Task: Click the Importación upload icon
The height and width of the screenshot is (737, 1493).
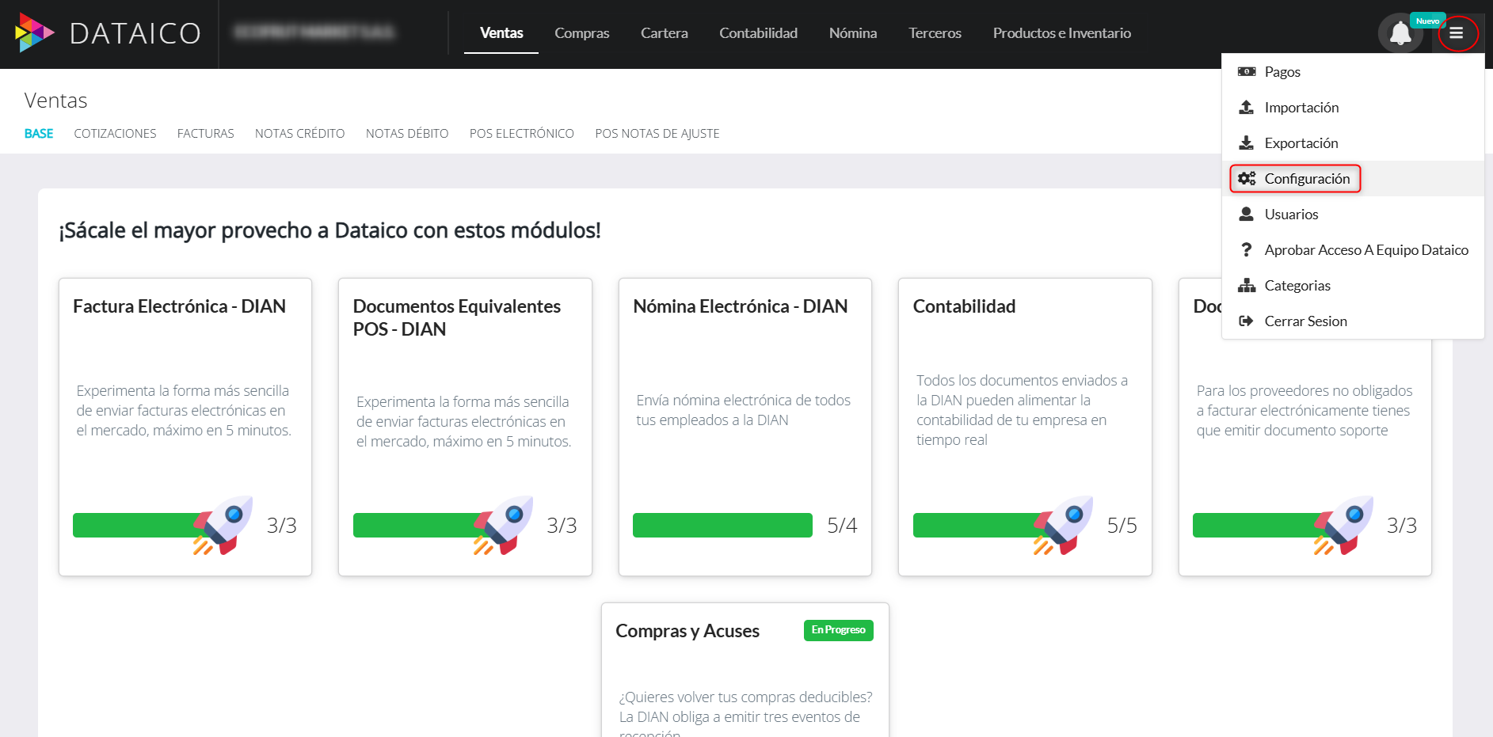Action: [x=1247, y=107]
